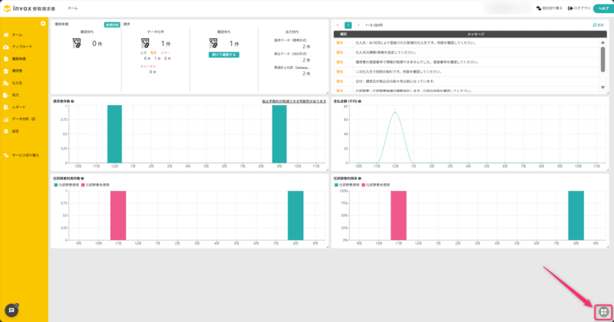
Task: Select page 1 in message pagination
Action: [x=348, y=25]
